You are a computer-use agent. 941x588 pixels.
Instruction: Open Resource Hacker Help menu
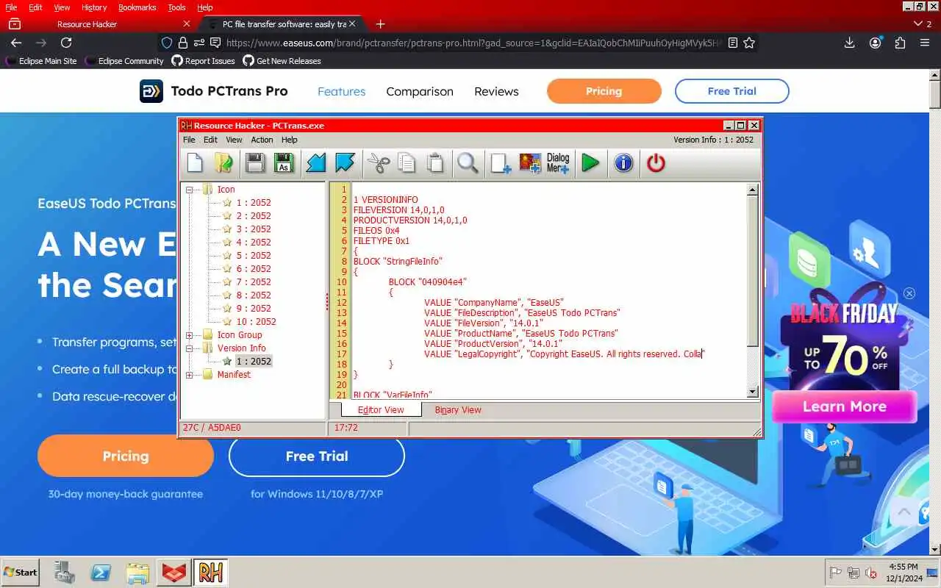(290, 140)
